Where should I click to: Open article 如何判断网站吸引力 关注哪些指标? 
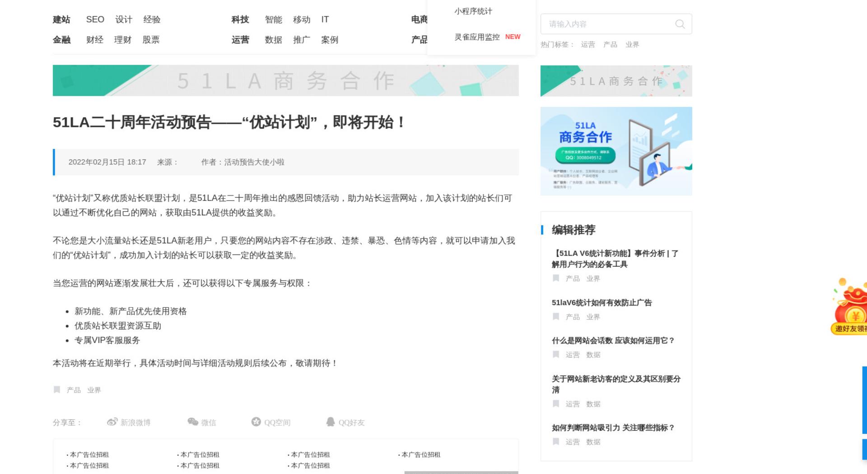tap(613, 428)
